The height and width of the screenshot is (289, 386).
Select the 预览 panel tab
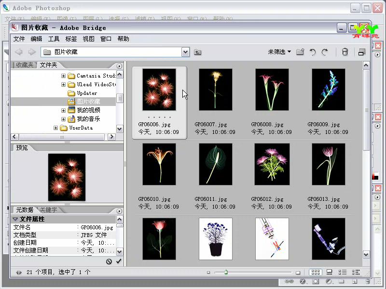(22, 148)
